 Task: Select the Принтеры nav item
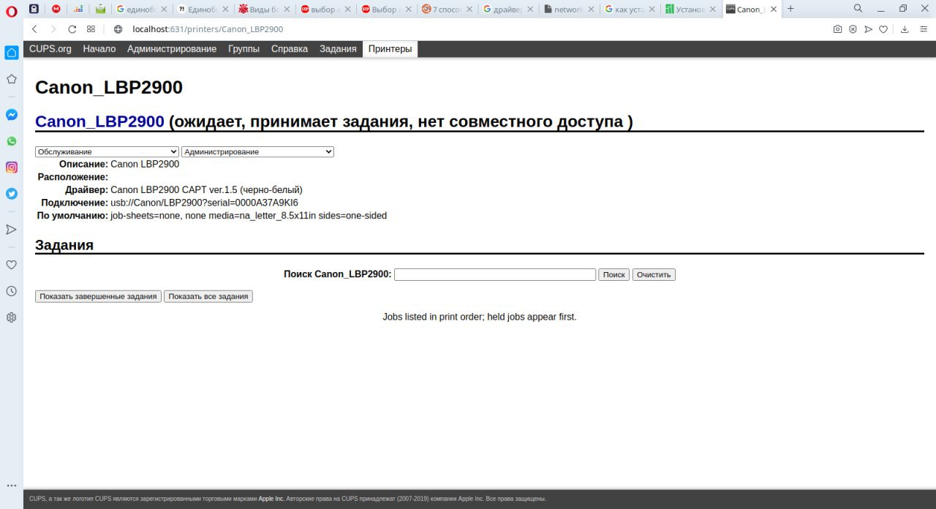(390, 49)
